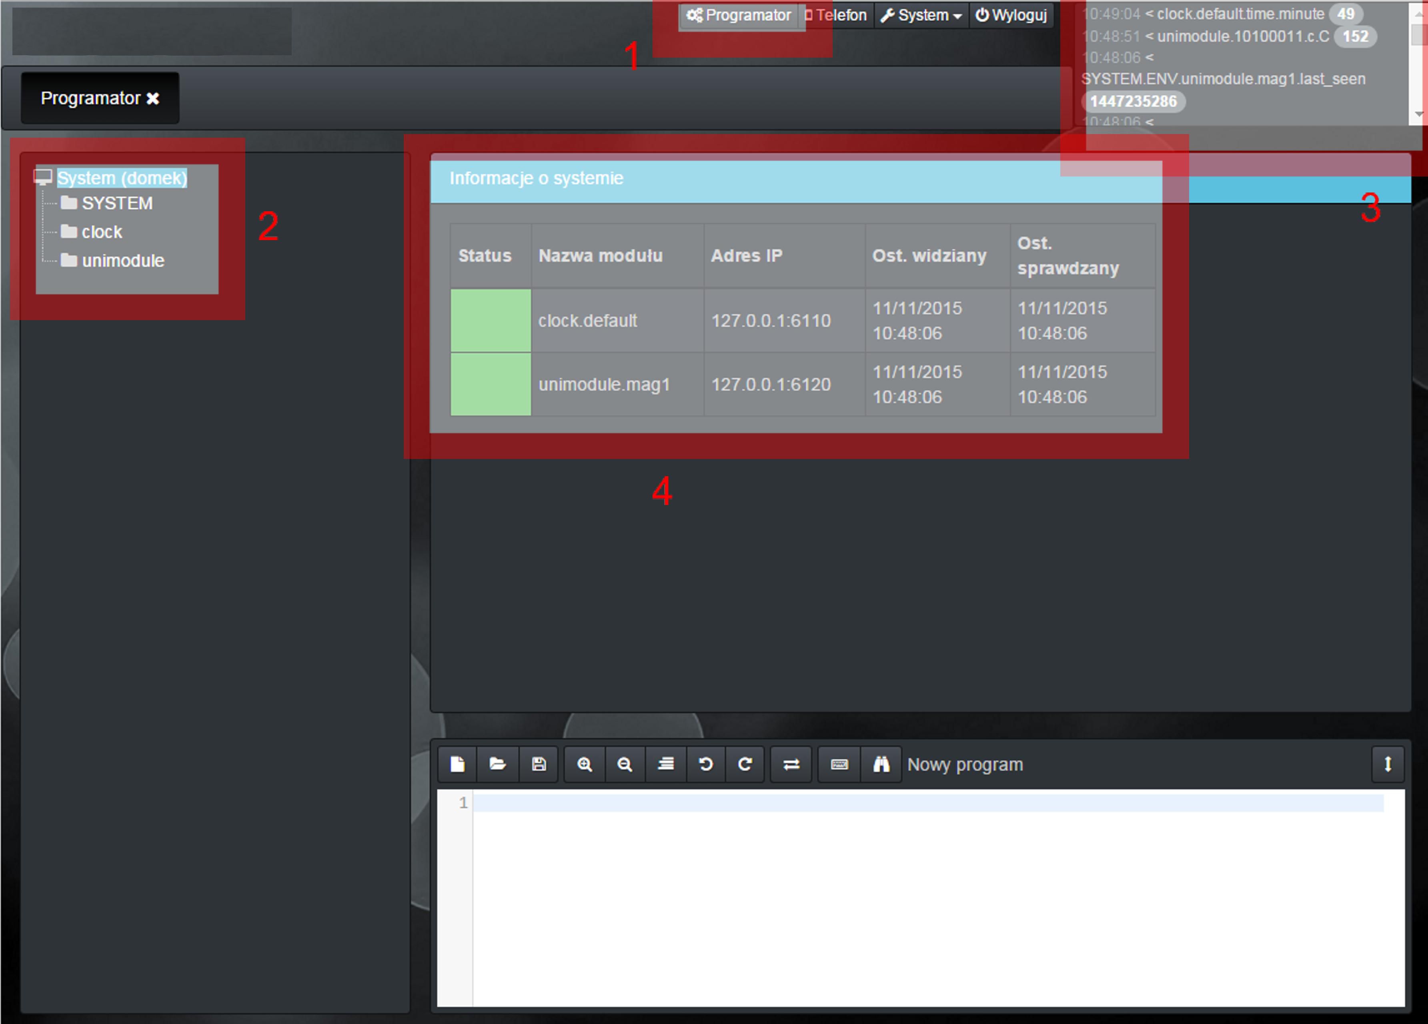1428x1024 pixels.
Task: Expand the SYSTEM folder in tree
Action: [x=116, y=203]
